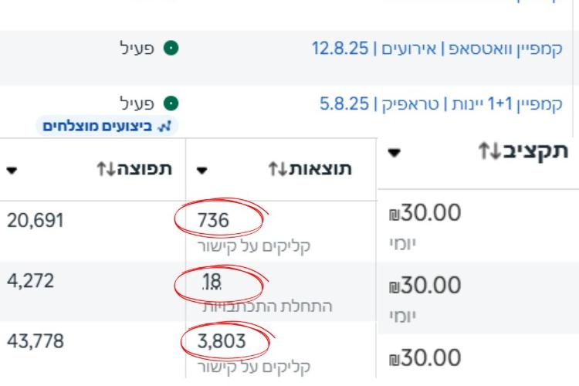Open the קמפיין 1+1 יינות | טראפיק campaign link
This screenshot has height=386, width=579.
[441, 104]
